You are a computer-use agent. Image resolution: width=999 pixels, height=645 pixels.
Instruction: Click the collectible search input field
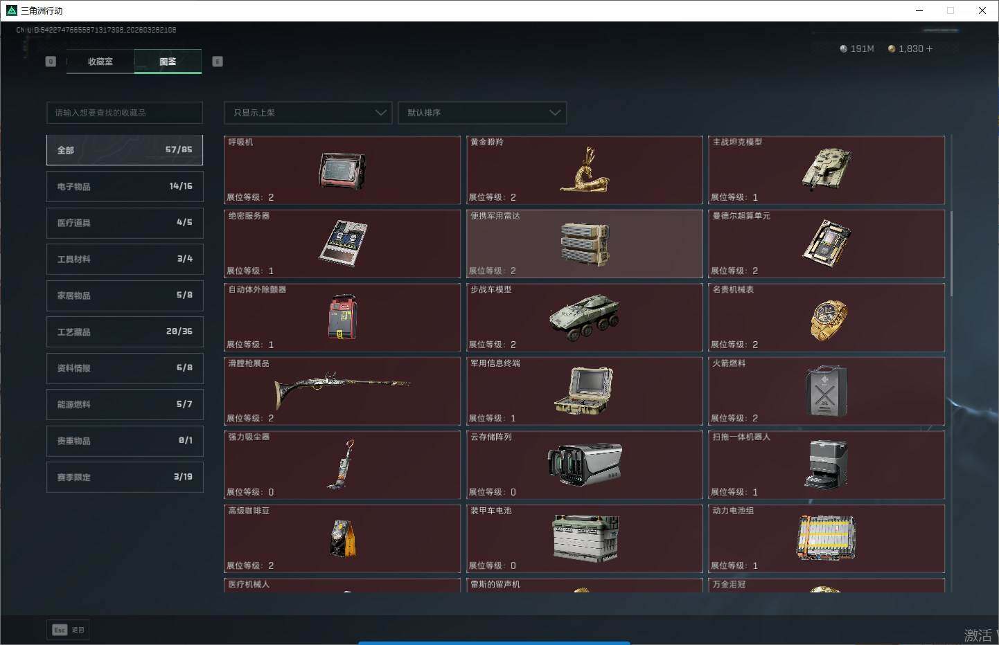(x=125, y=113)
